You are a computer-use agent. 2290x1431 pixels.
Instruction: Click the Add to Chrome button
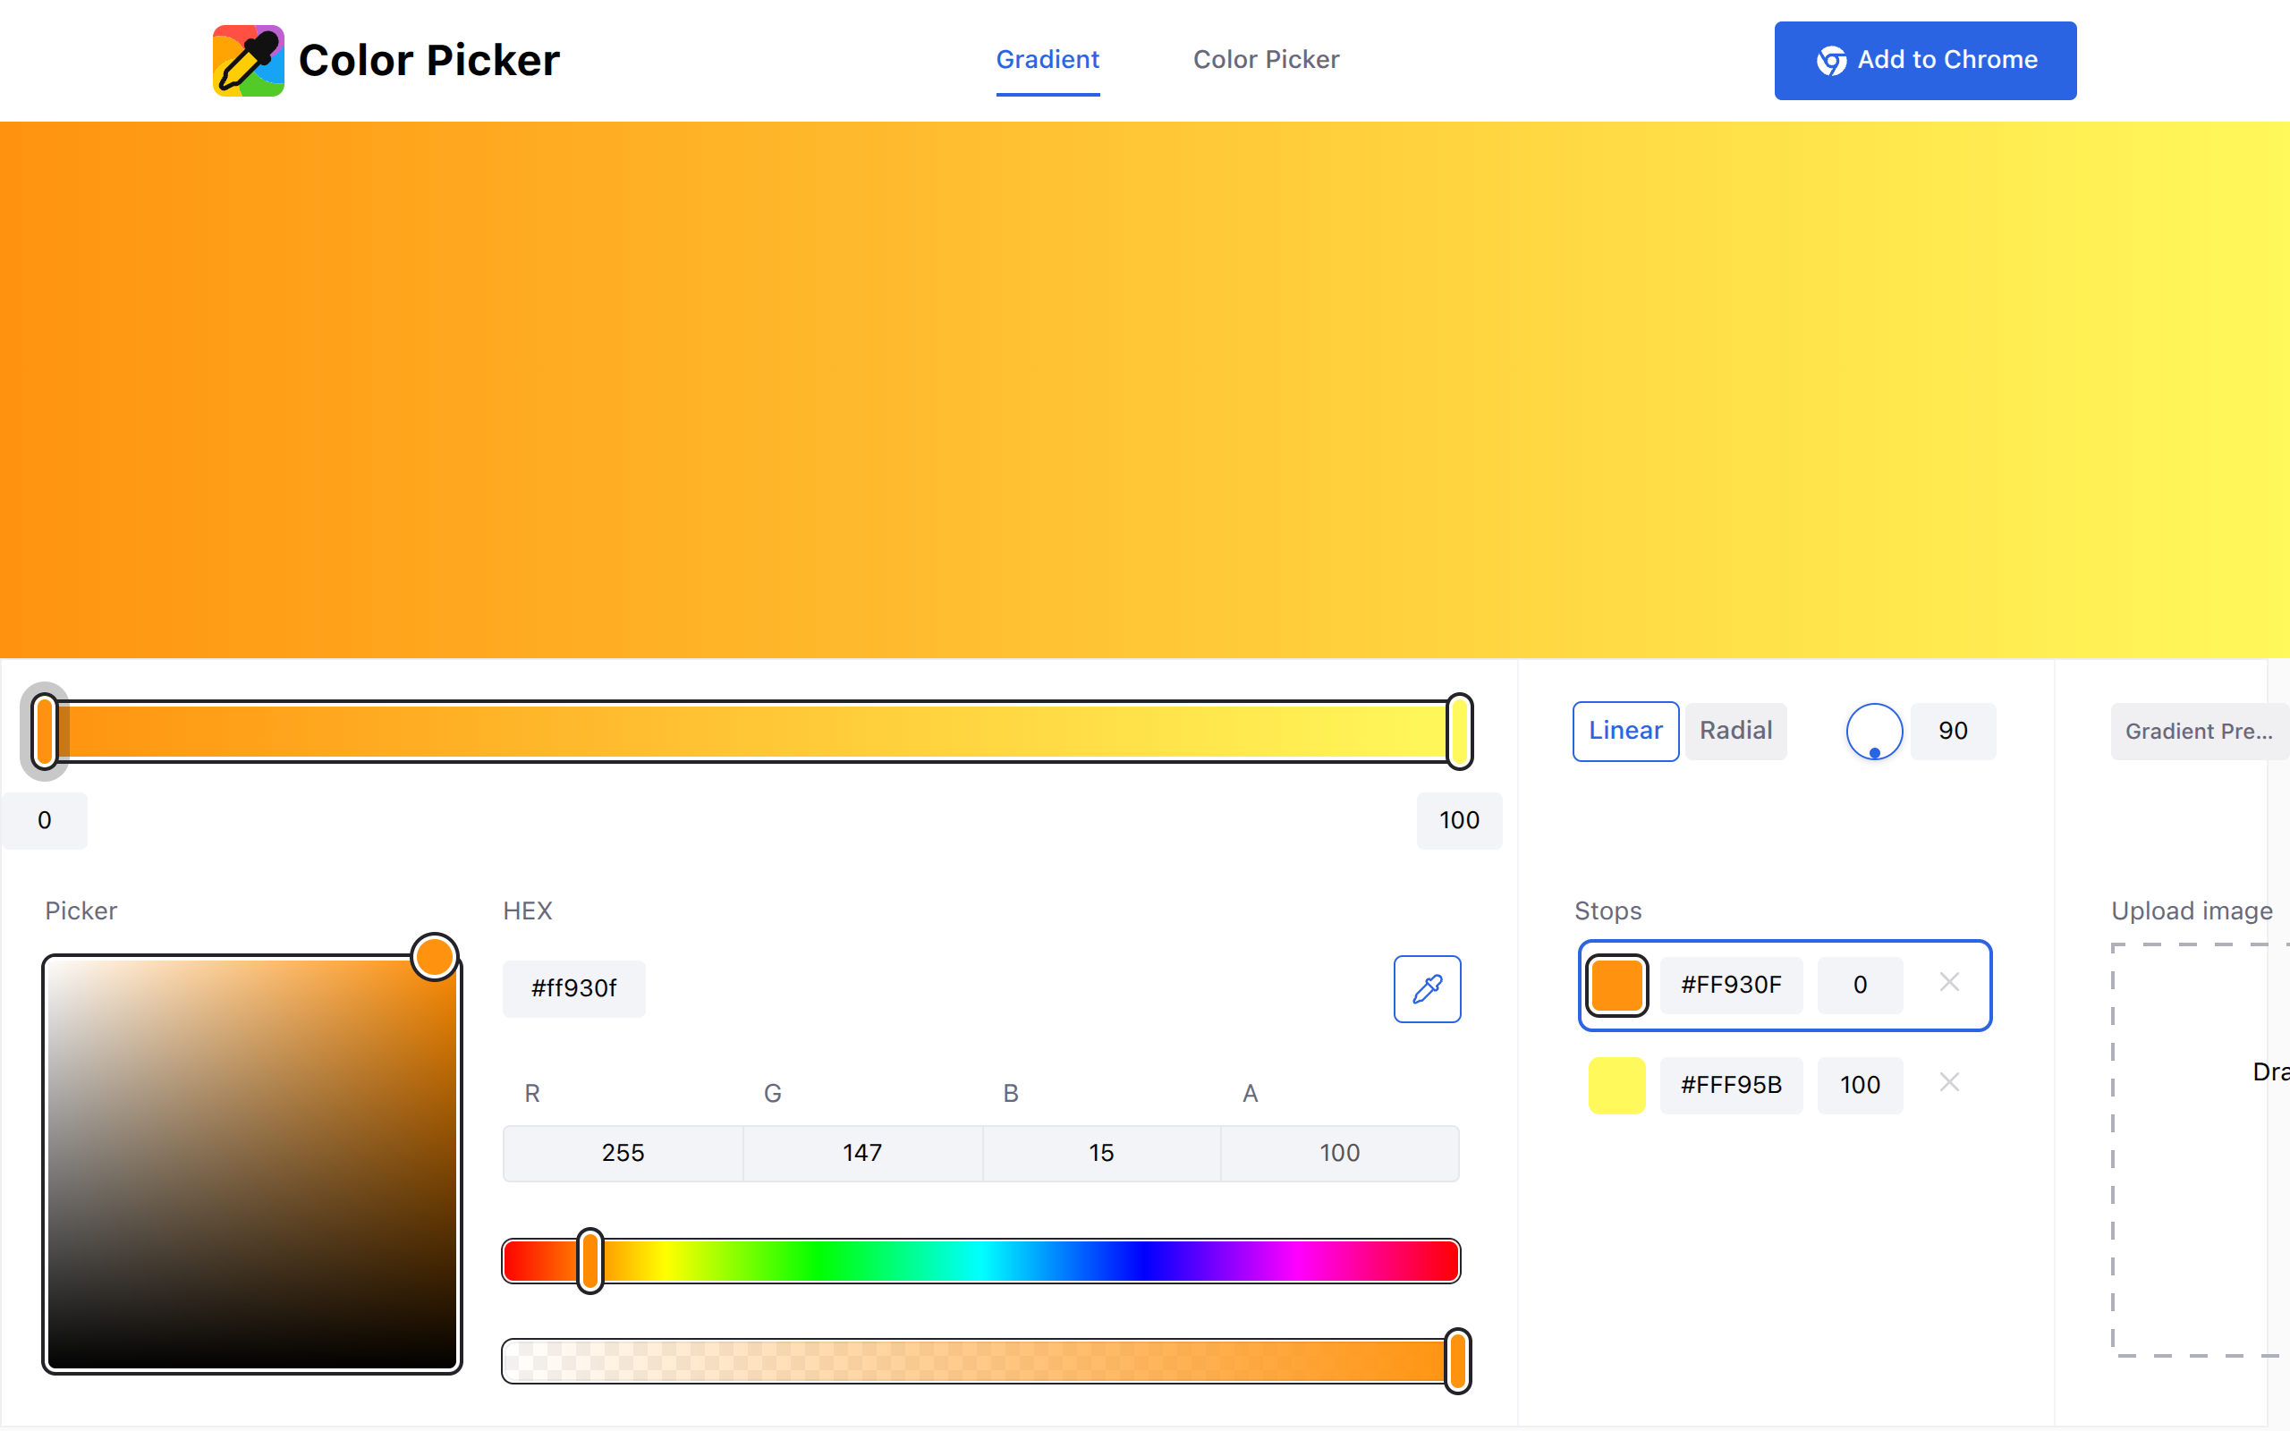[1925, 60]
